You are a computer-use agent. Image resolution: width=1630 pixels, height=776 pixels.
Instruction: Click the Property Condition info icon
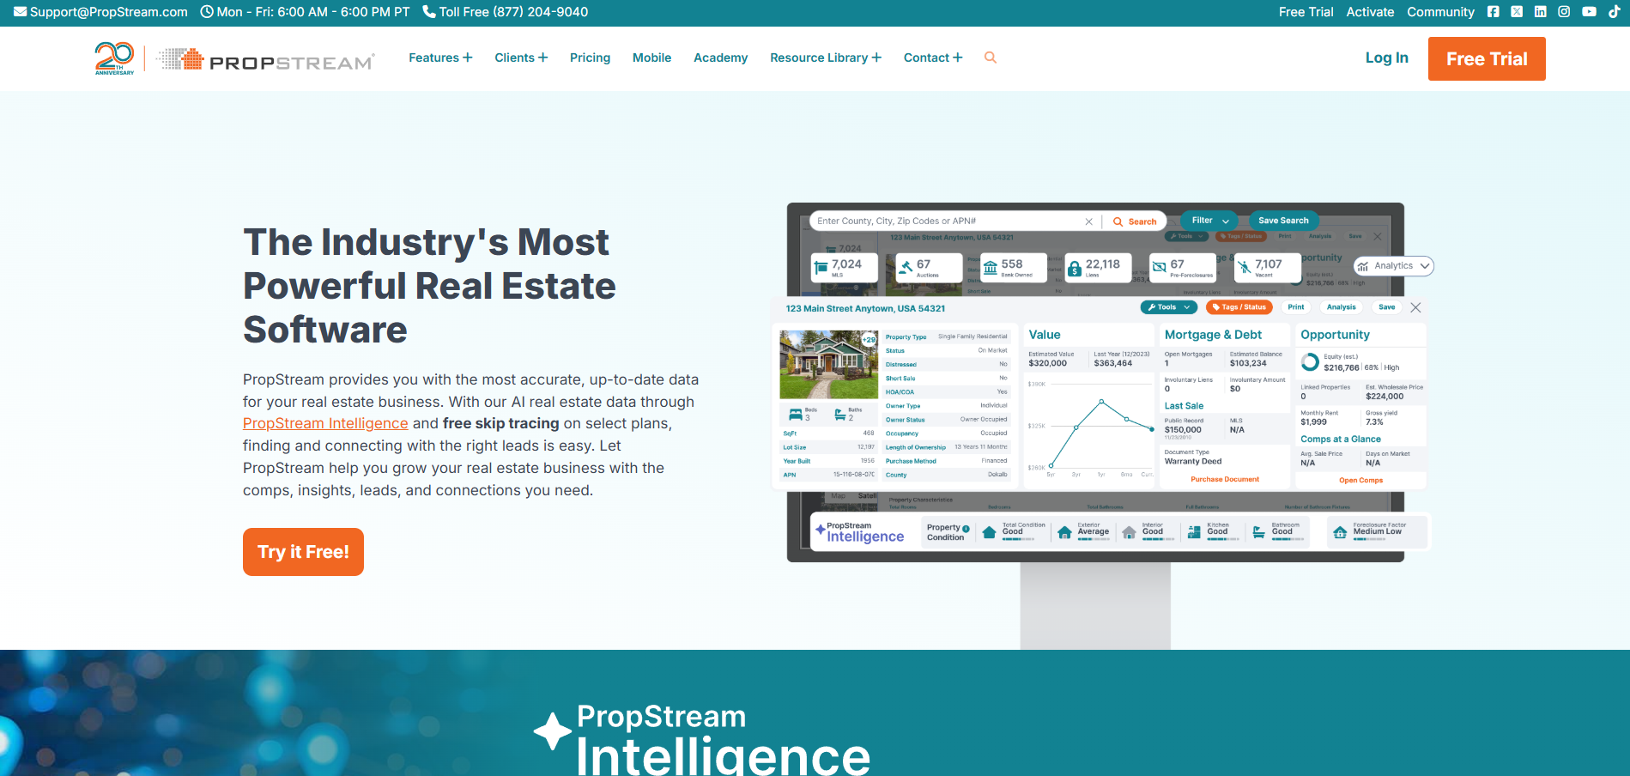click(x=966, y=528)
